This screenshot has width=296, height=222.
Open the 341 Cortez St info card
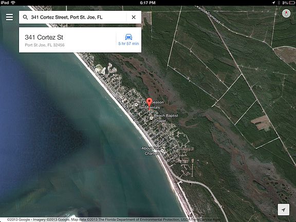click(80, 40)
